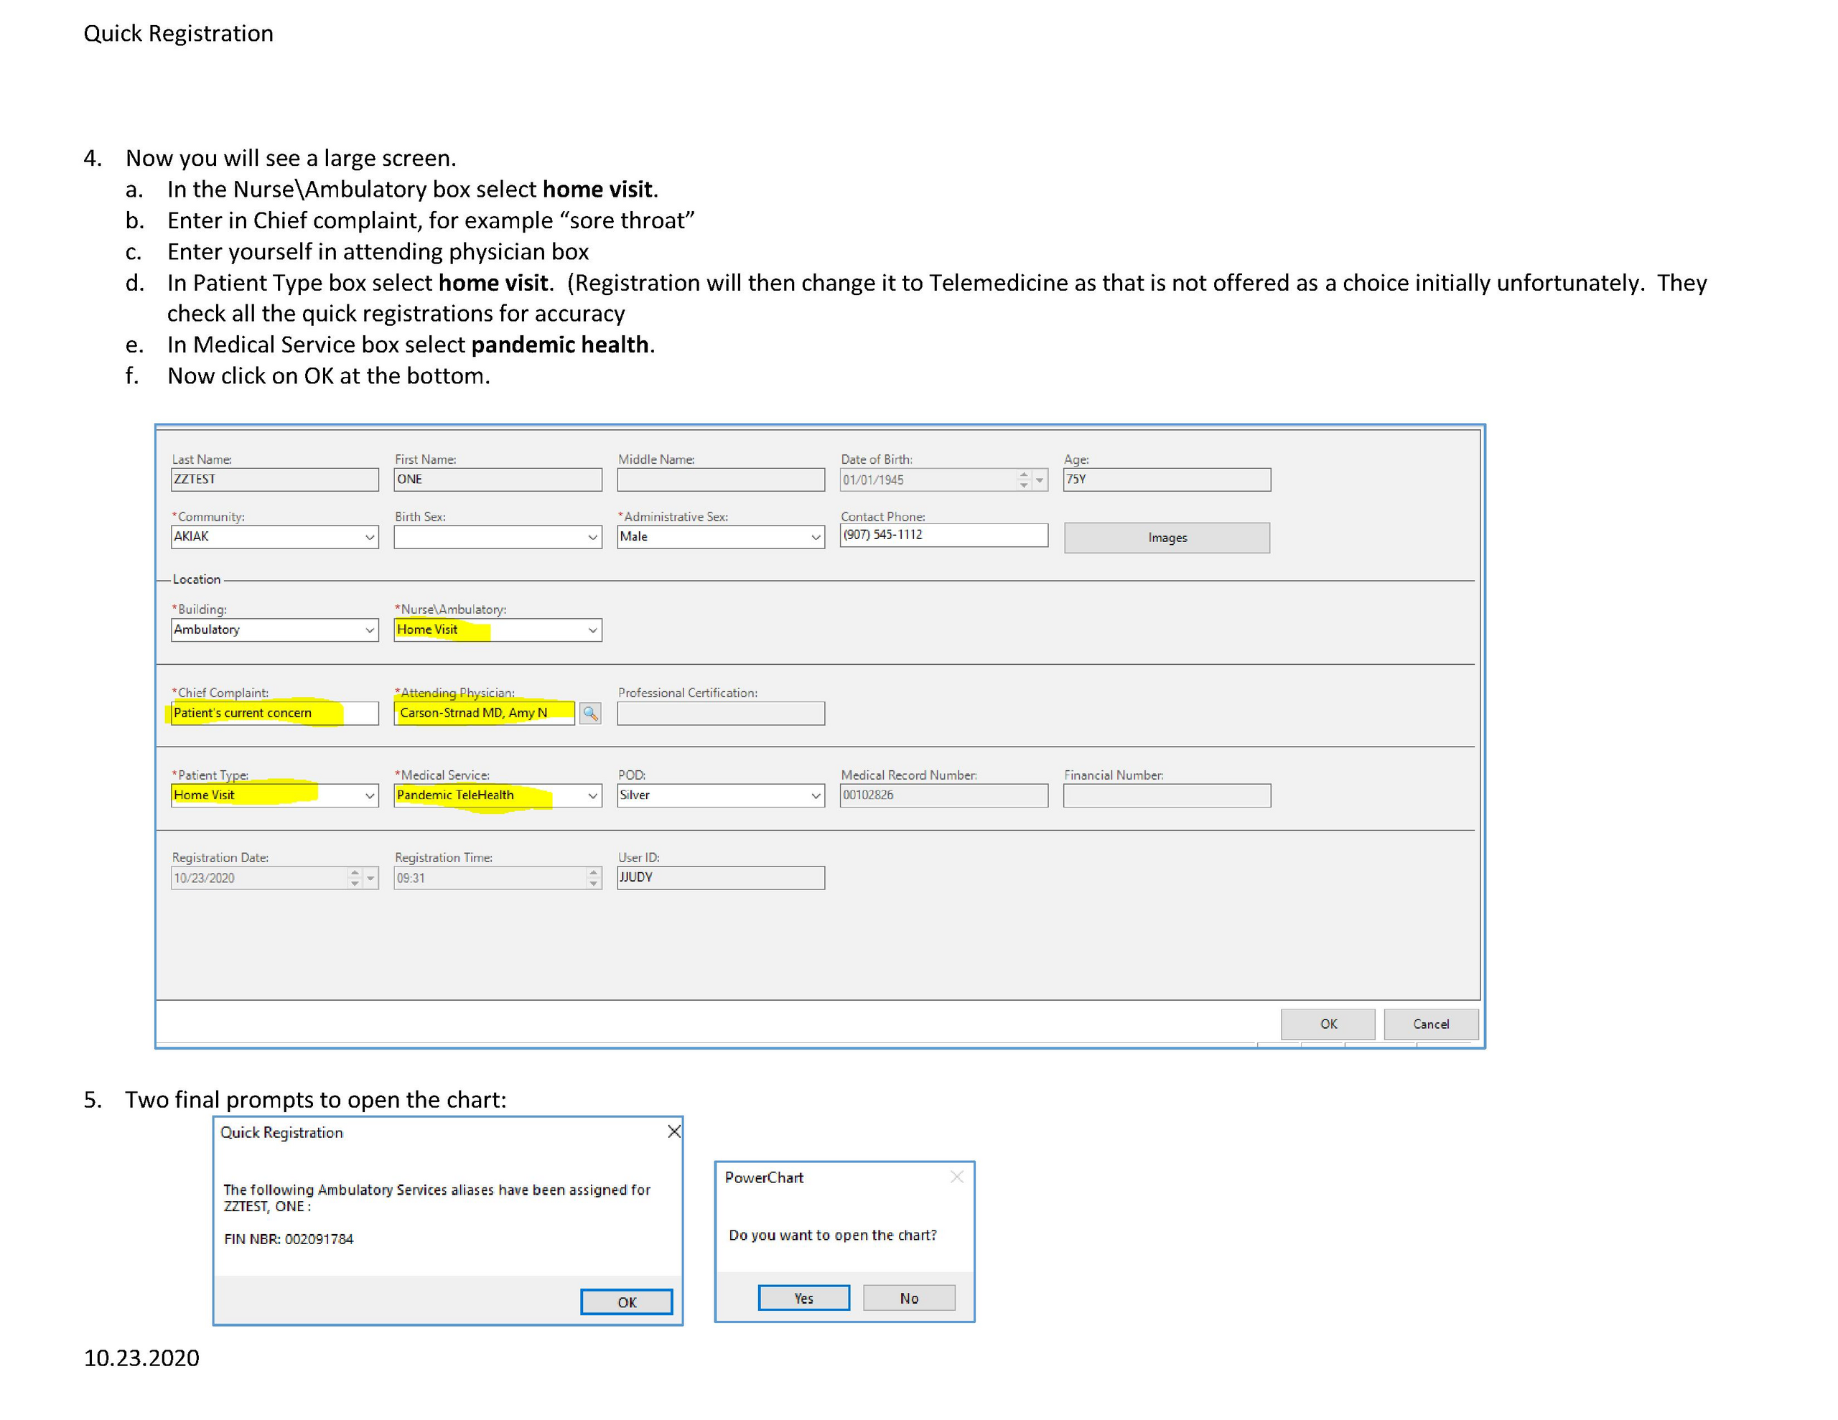Viewport: 1838px width, 1420px height.
Task: Click into the Chief Complaint field
Action: coord(274,713)
